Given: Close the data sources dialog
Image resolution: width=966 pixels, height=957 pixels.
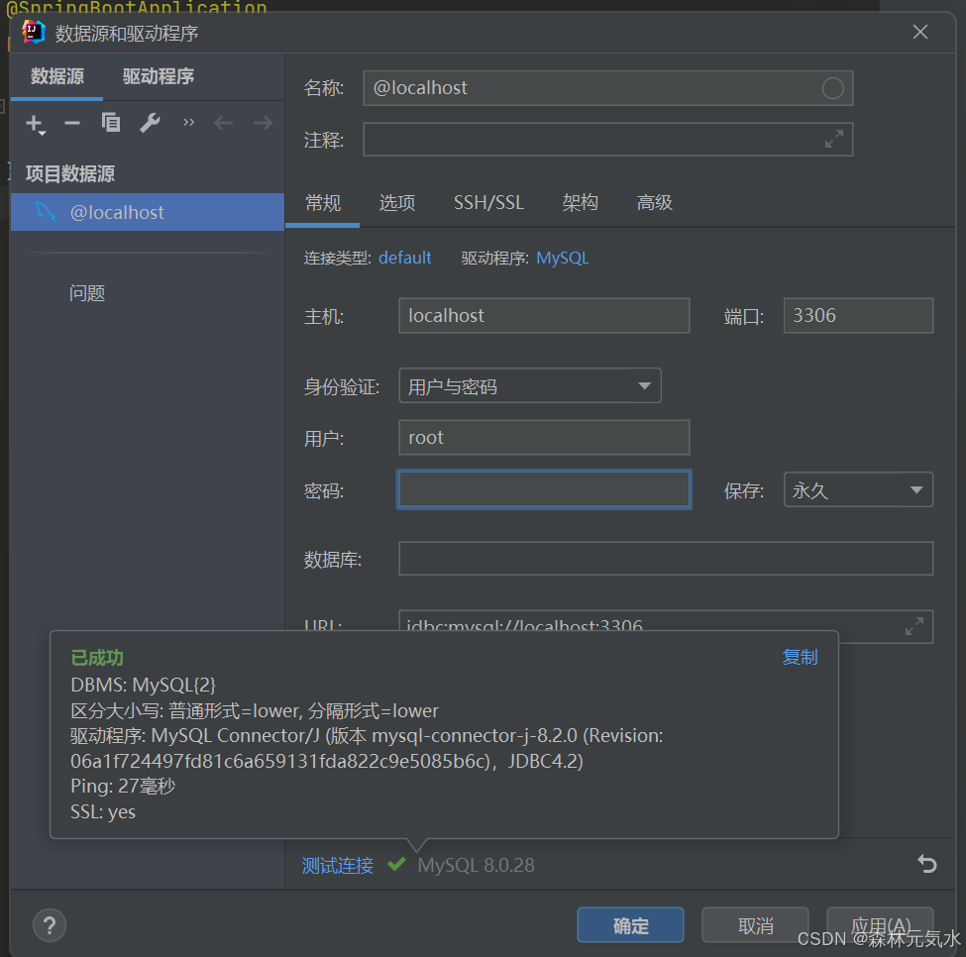Looking at the screenshot, I should 919,32.
